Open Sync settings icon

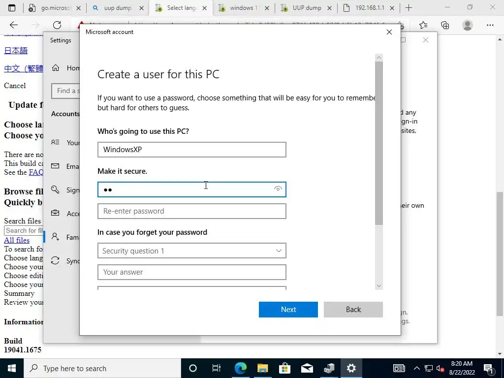[x=55, y=260]
